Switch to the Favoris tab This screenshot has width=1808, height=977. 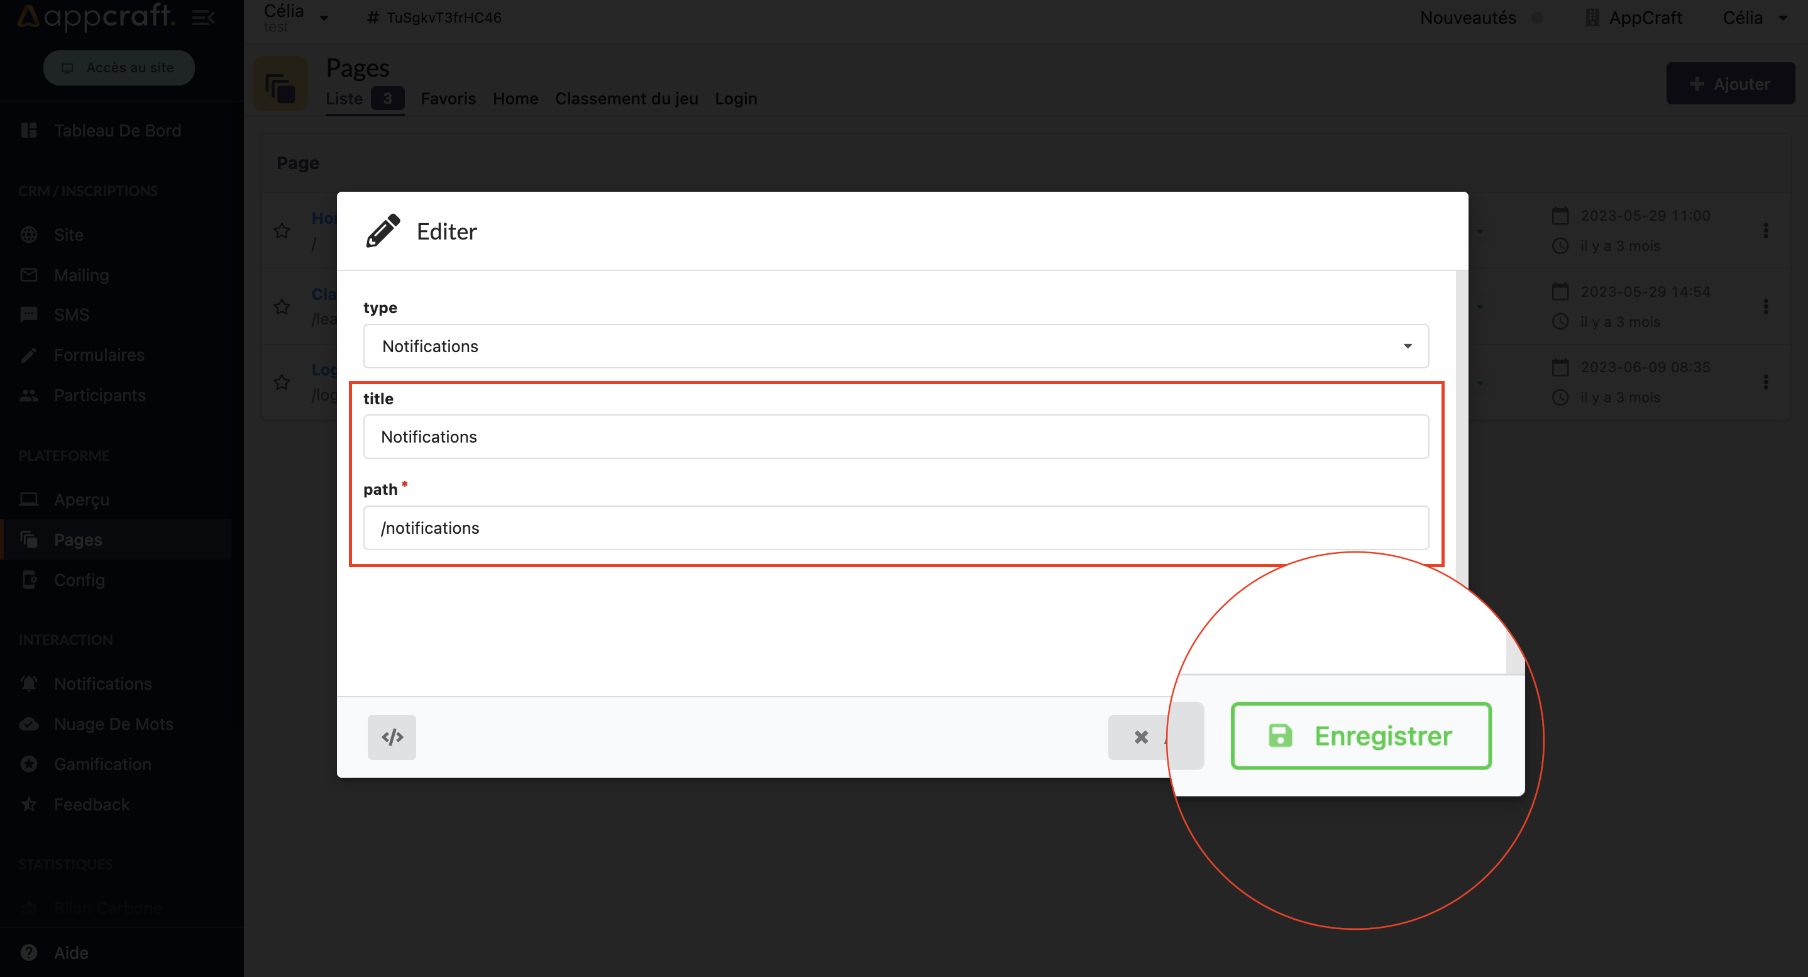coord(448,98)
